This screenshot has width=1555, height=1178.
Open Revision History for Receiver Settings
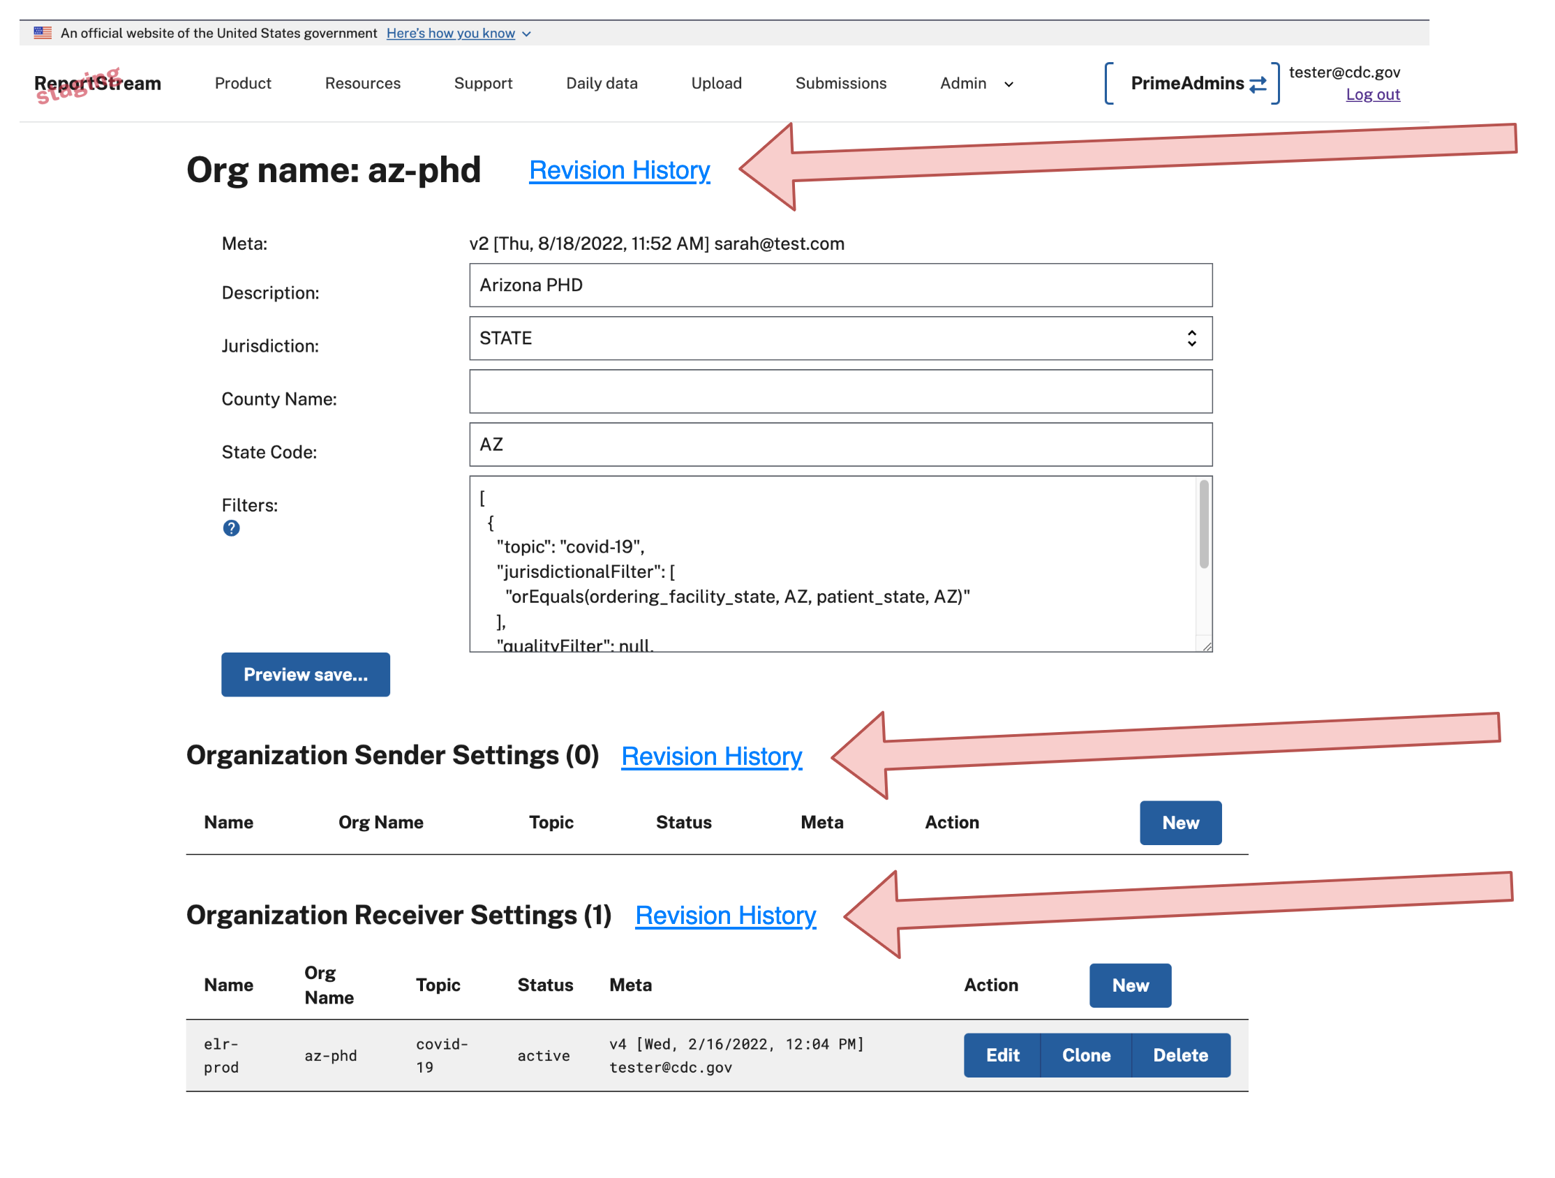pos(725,915)
